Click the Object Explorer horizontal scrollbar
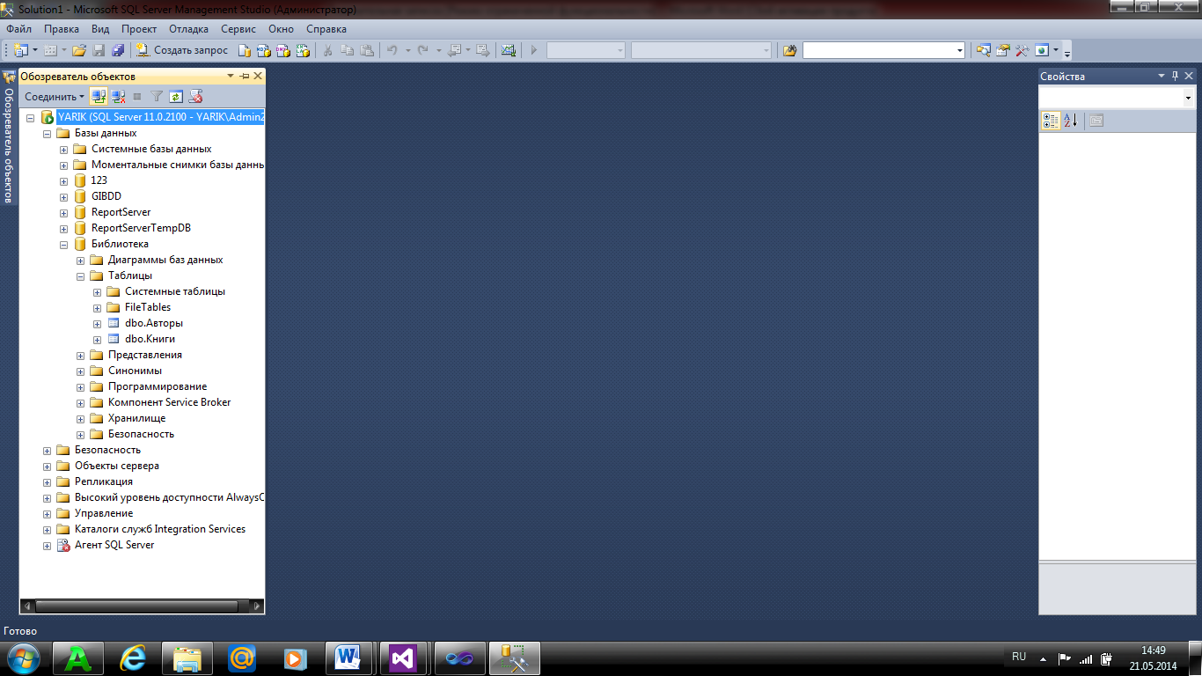The height and width of the screenshot is (676, 1202). (142, 606)
